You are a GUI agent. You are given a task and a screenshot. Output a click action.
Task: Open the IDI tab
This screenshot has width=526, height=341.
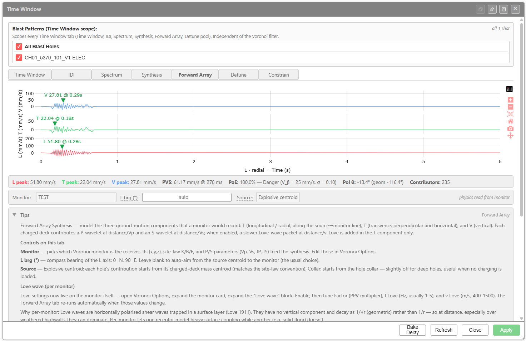click(x=71, y=75)
